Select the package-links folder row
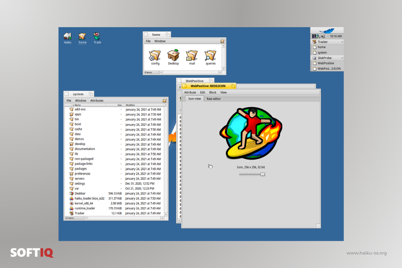 point(115,164)
